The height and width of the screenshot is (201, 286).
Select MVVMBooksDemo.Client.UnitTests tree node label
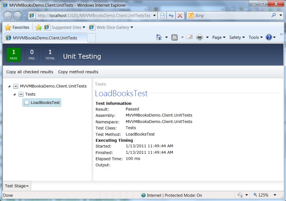pyautogui.click(x=53, y=86)
